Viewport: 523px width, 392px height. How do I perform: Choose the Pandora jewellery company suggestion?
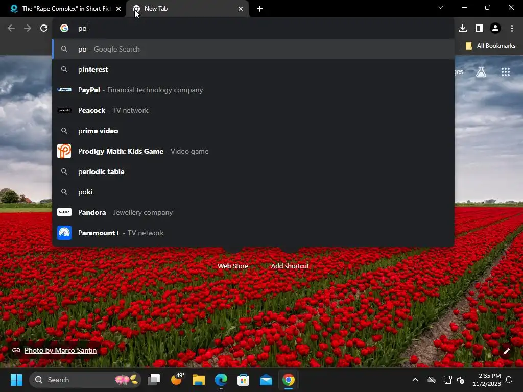253,212
